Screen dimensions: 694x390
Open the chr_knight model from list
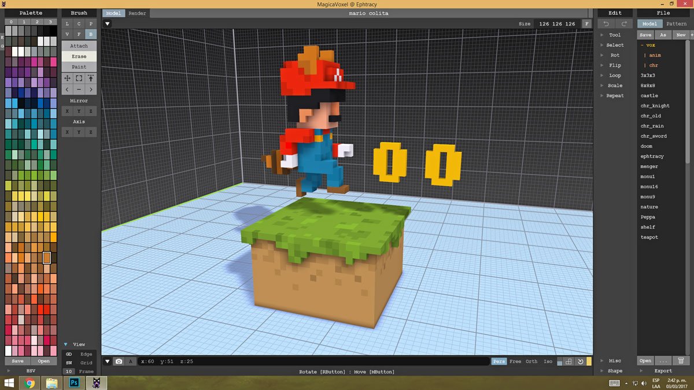pyautogui.click(x=655, y=106)
